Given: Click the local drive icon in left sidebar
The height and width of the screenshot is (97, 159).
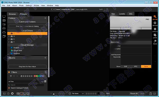Looking at the screenshot, I should pos(4,28).
